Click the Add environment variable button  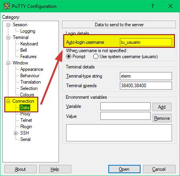click(162, 107)
